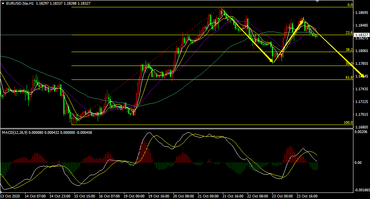This screenshot has height=199, width=370.
Task: Click the 19 Oct 00:00 time label
Action: [x=134, y=196]
